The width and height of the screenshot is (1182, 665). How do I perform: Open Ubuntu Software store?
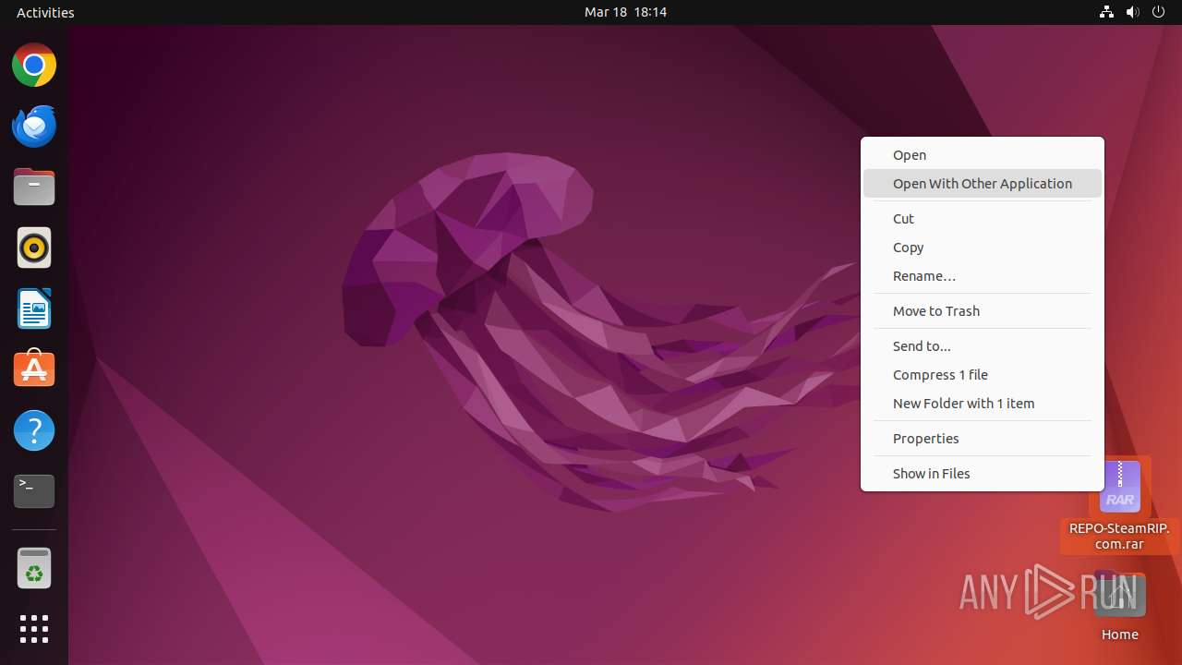34,369
